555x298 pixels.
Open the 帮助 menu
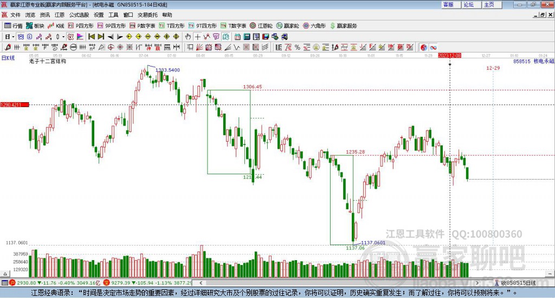[167, 15]
